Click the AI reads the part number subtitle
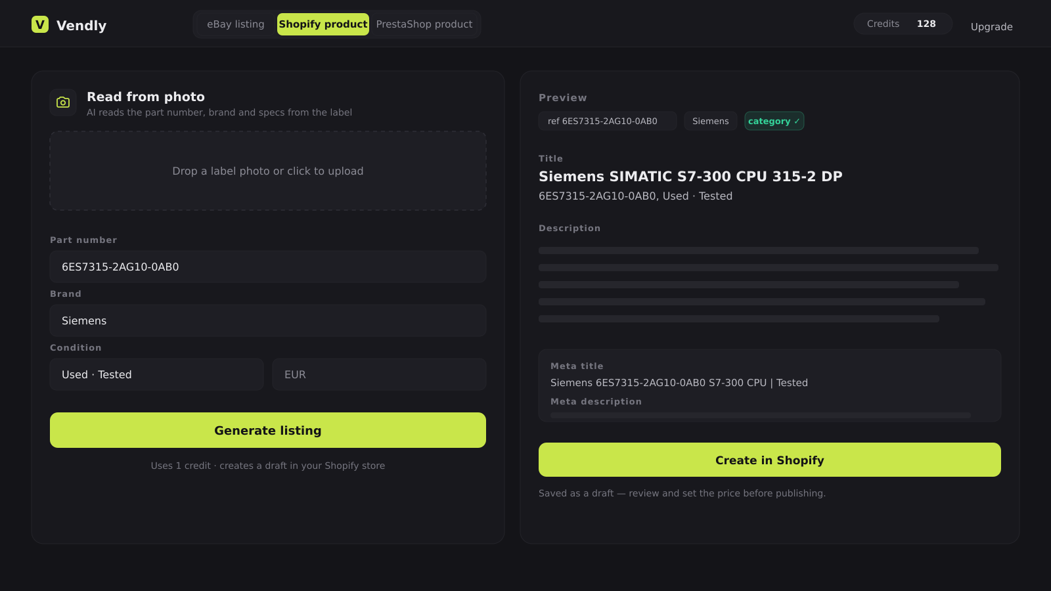Image resolution: width=1051 pixels, height=591 pixels. [219, 112]
